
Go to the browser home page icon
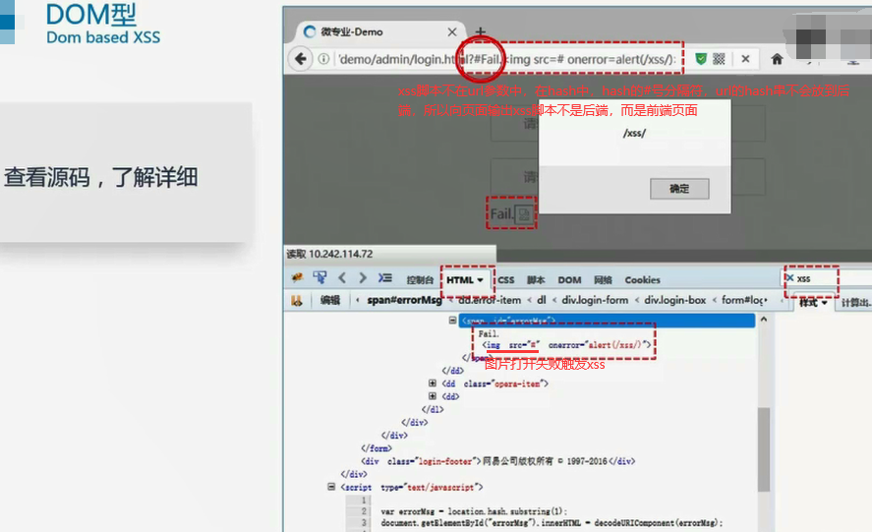click(x=777, y=58)
